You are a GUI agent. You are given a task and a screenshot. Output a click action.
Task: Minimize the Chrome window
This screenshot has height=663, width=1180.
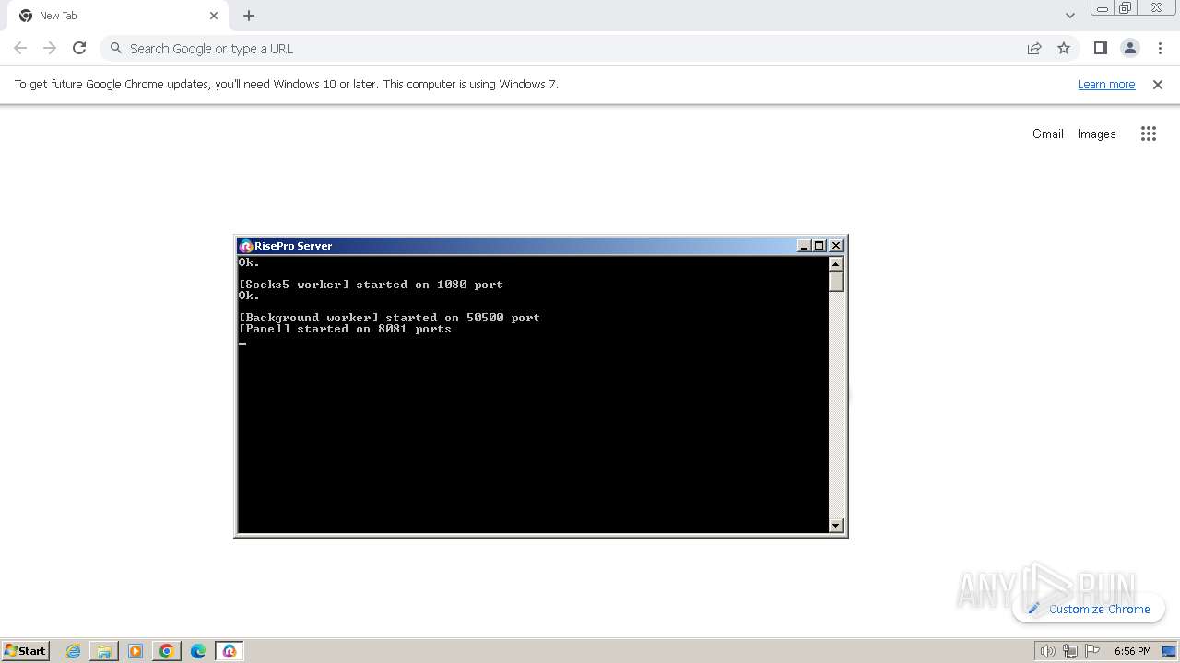click(1103, 8)
